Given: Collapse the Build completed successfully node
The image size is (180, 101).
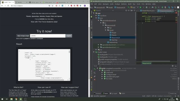Looking at the screenshot, I should pos(98,68).
